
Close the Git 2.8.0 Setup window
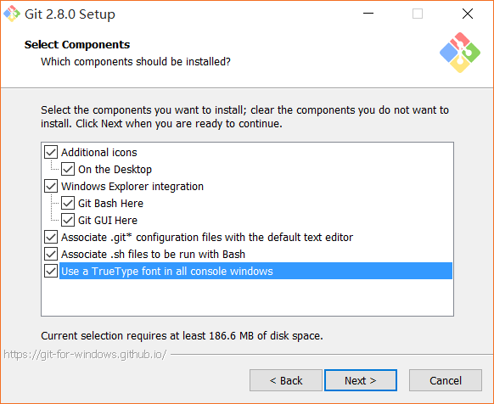[x=468, y=14]
